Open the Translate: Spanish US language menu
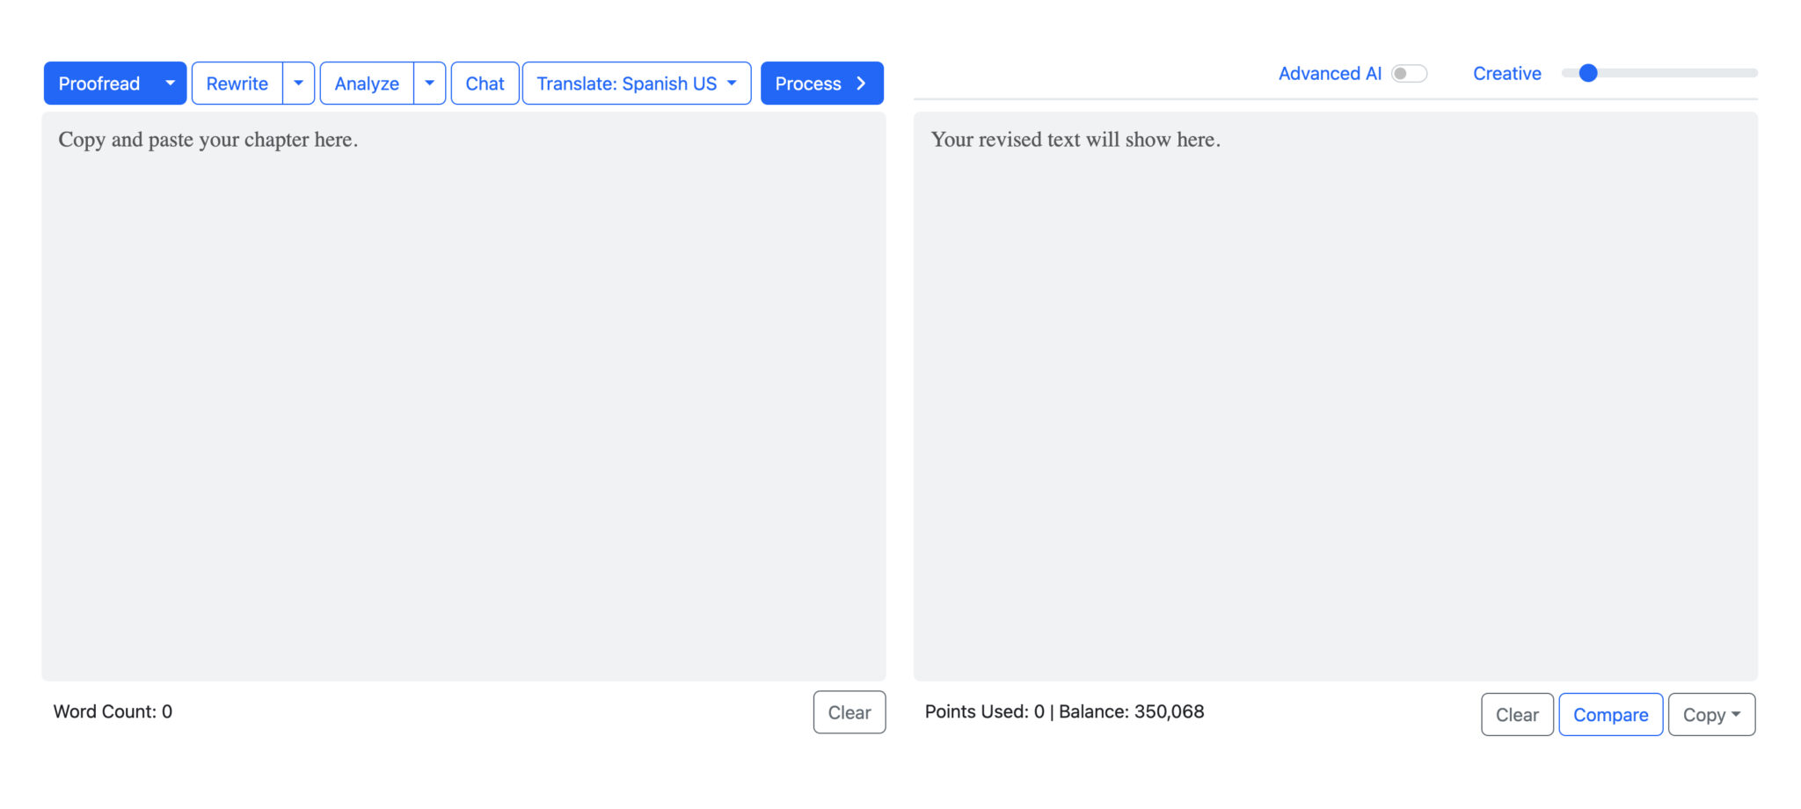 click(x=636, y=83)
